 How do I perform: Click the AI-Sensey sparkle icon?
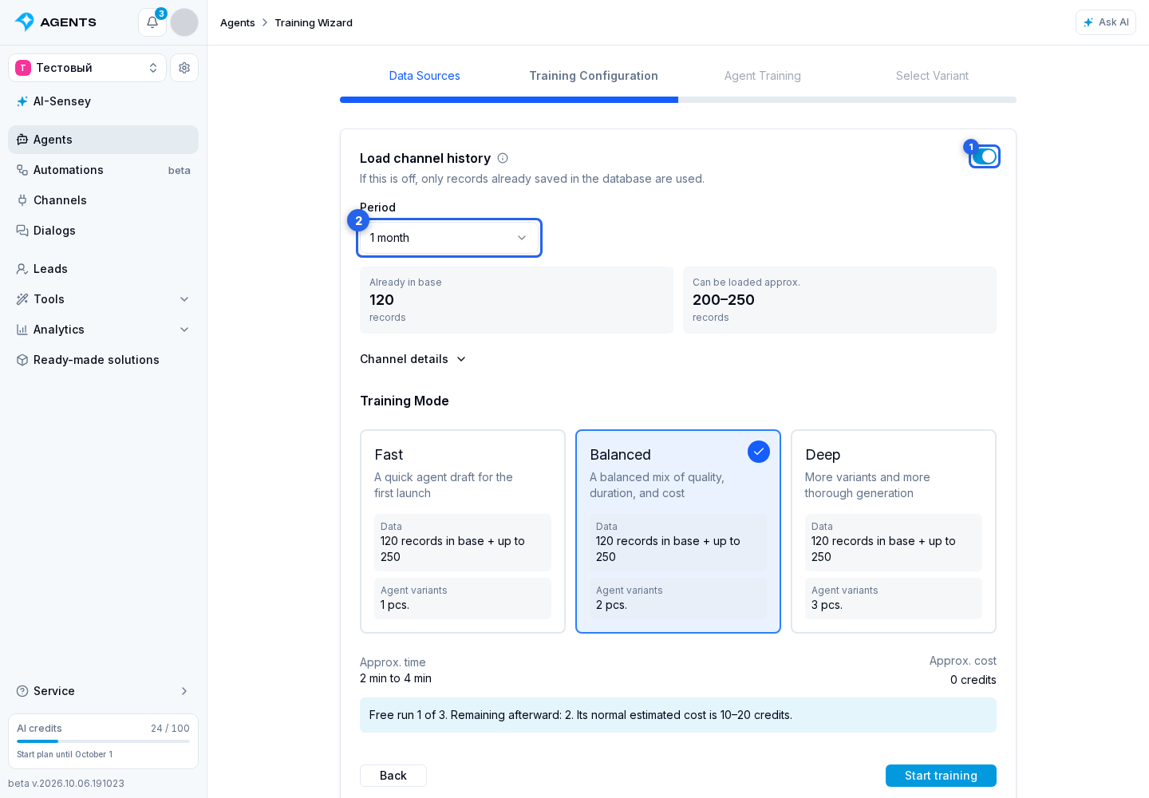coord(22,101)
